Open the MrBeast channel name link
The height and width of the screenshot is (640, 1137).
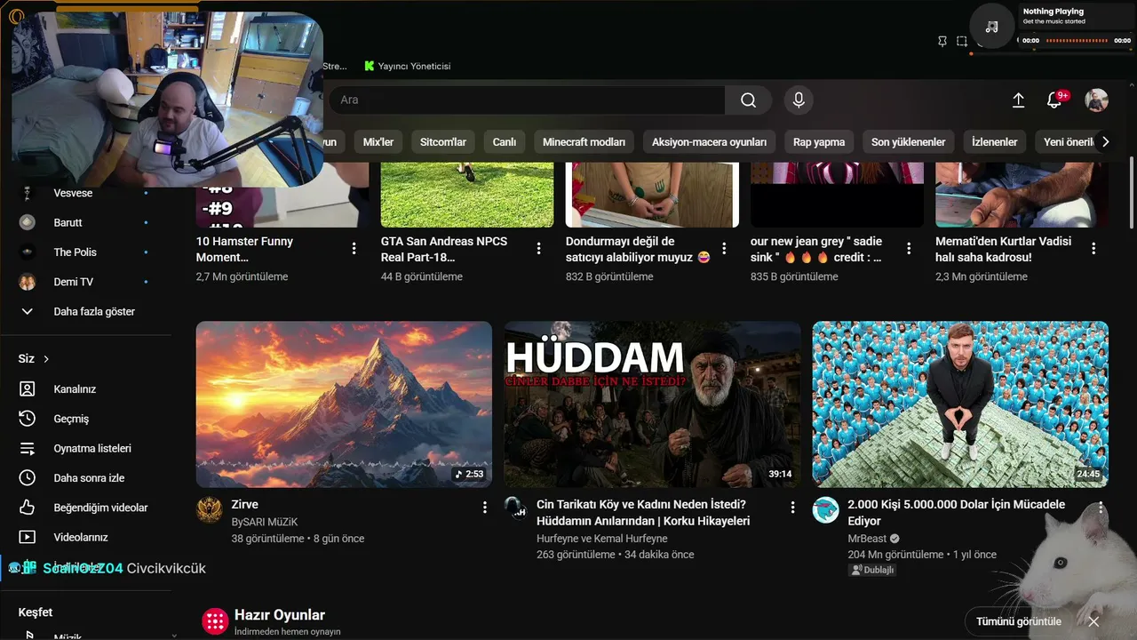pos(867,539)
